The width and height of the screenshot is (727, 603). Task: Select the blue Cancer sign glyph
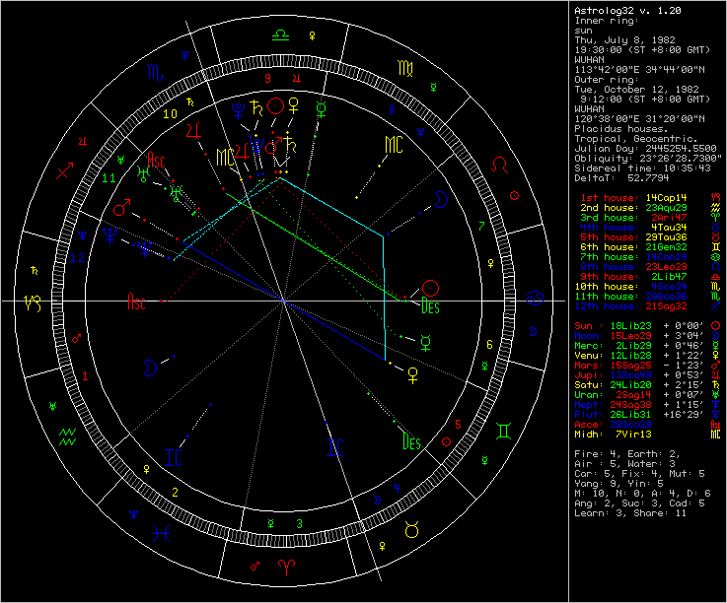click(535, 300)
